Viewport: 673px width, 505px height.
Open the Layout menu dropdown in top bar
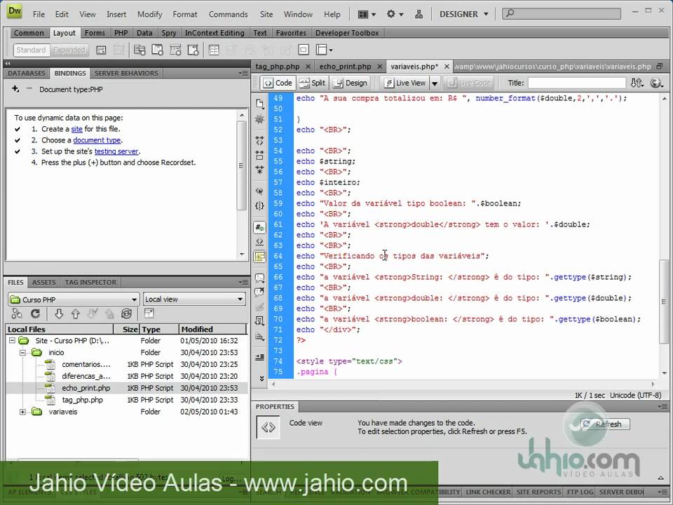coord(367,14)
